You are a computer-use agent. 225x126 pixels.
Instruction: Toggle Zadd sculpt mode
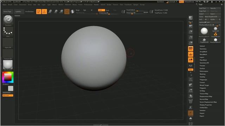pos(102,10)
